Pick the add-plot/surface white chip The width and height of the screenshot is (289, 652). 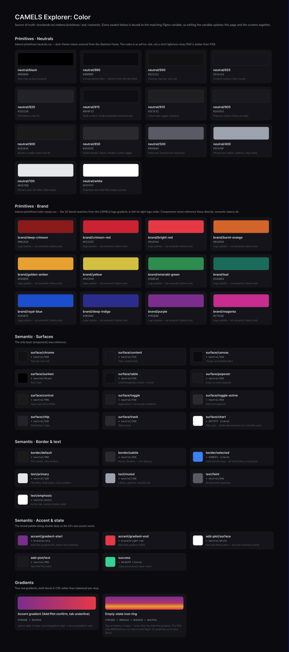click(198, 541)
